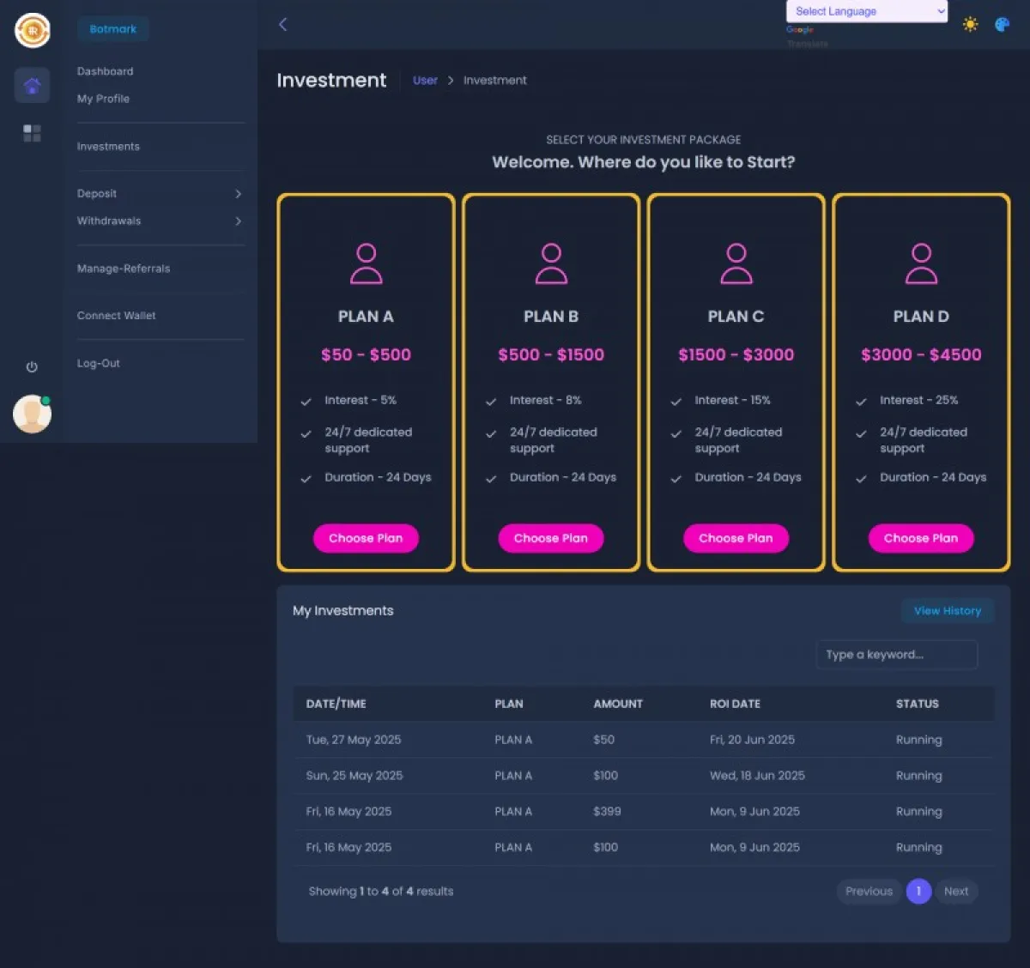The height and width of the screenshot is (968, 1030).
Task: Click the View History button
Action: [x=948, y=611]
